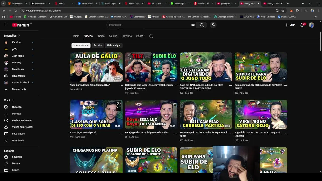Open options for Joguei de LUX SATORU GOJO video
The width and height of the screenshot is (322, 181).
click(x=286, y=133)
